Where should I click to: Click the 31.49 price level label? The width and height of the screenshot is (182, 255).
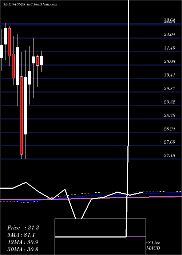click(170, 48)
